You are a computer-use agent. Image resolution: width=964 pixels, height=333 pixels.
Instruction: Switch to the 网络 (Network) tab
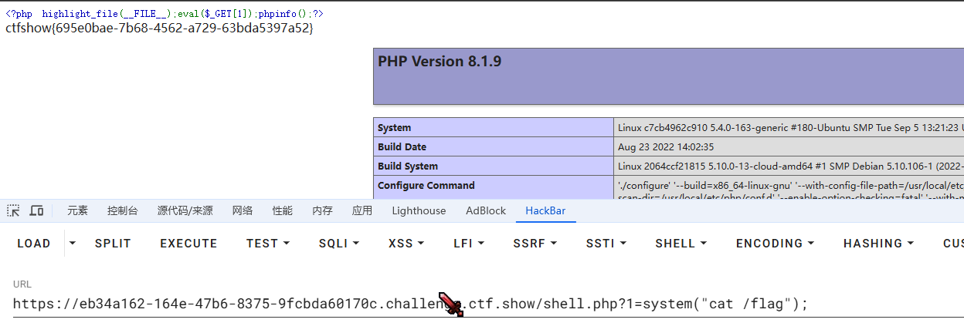[243, 210]
